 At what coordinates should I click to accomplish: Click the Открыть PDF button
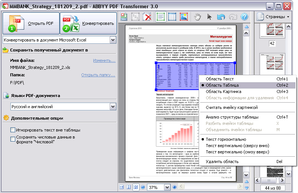click(x=31, y=23)
